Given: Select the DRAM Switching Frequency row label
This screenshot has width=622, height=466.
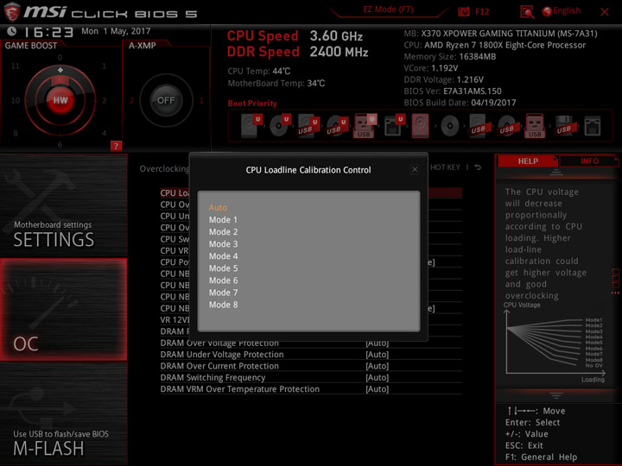Looking at the screenshot, I should click(213, 378).
